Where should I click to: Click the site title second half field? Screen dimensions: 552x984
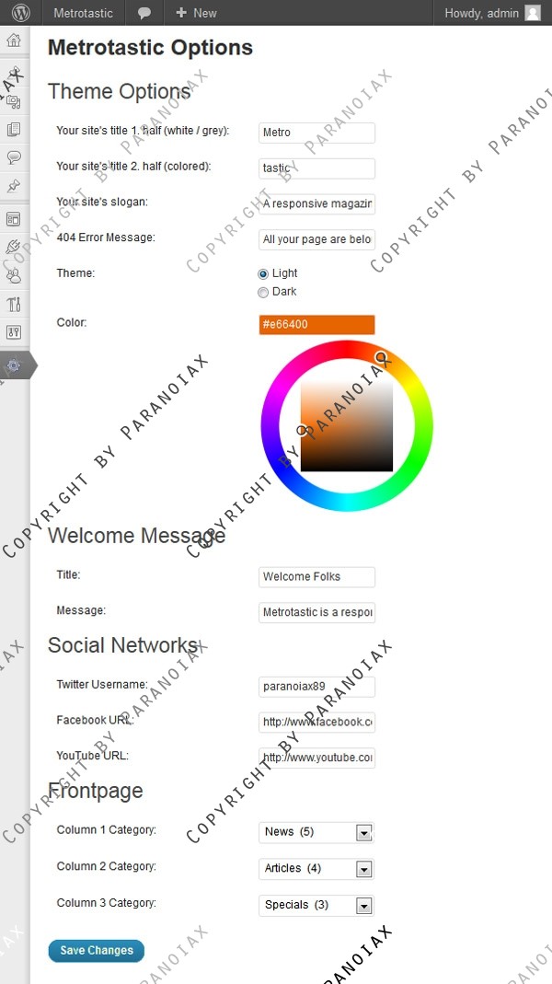pos(316,168)
